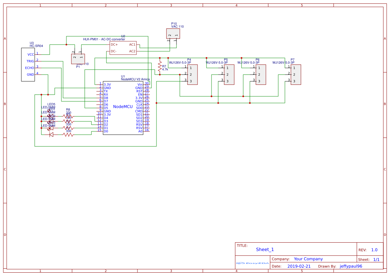Screen dimensions: 390x276
Task: Click the AC2 pin of the converter
Action: [132, 51]
